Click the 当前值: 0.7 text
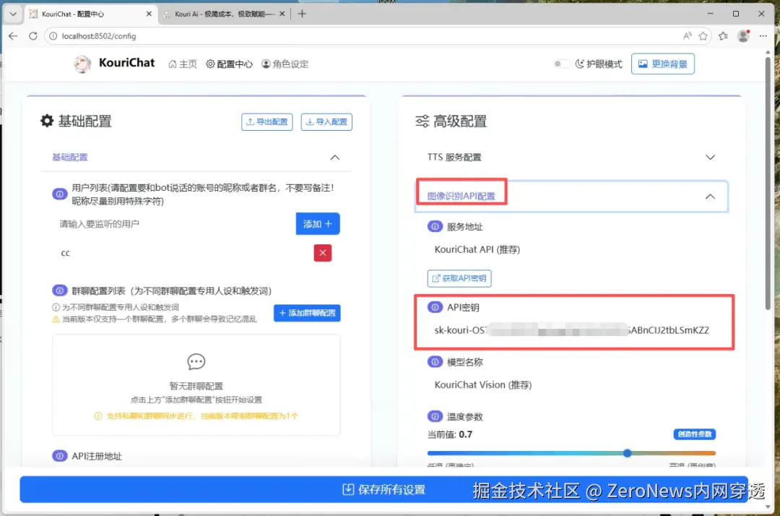Viewport: 780px width, 516px height. pyautogui.click(x=450, y=434)
